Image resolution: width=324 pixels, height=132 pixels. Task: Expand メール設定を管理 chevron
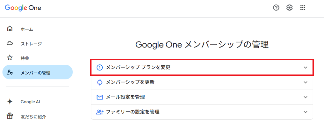305,97
